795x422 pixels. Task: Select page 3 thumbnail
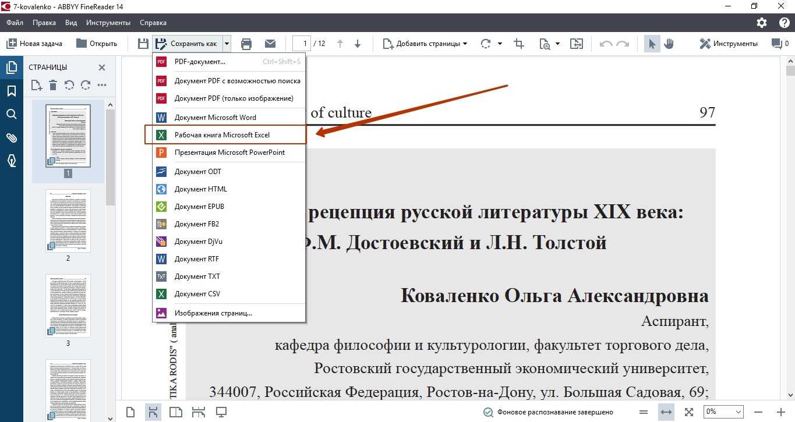[68, 306]
